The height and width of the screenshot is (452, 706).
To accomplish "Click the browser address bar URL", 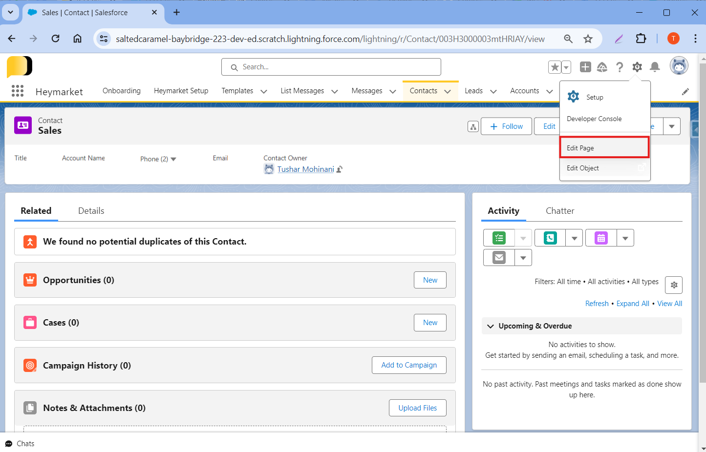I will [330, 39].
